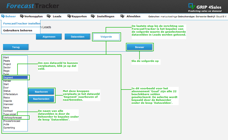Click the checkmark icon beside Afmelden
The image size is (228, 140).
tap(122, 16)
